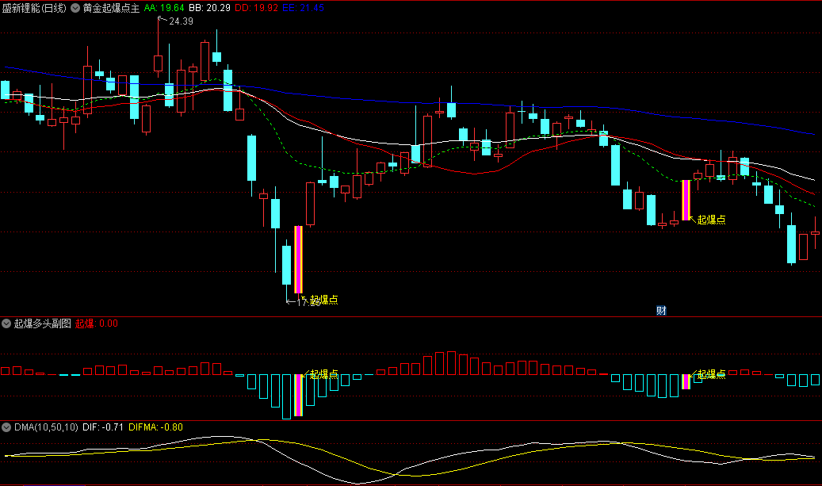Click the 起爆: 0.00 value
The image size is (822, 486).
coord(97,323)
